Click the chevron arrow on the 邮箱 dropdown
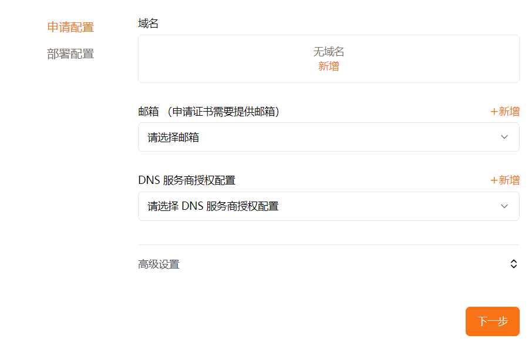This screenshot has height=342, width=532. pos(504,137)
